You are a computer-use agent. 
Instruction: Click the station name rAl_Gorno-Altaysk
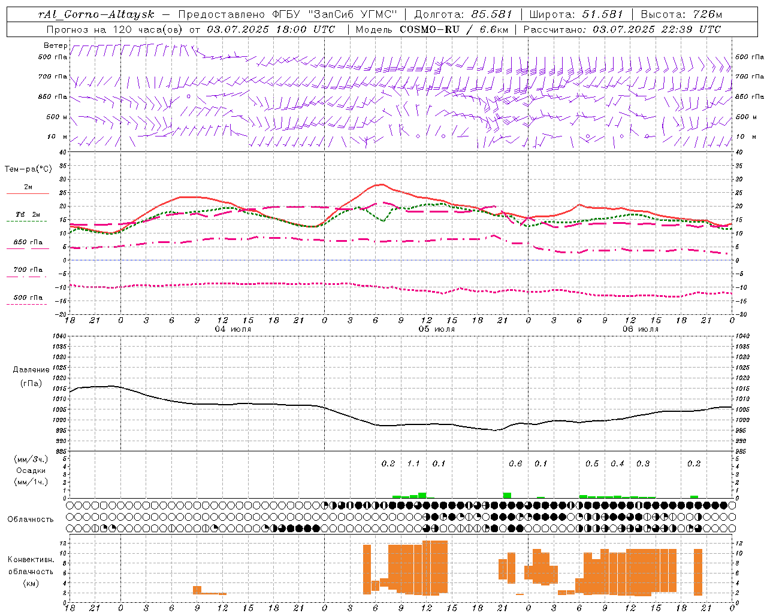click(96, 14)
